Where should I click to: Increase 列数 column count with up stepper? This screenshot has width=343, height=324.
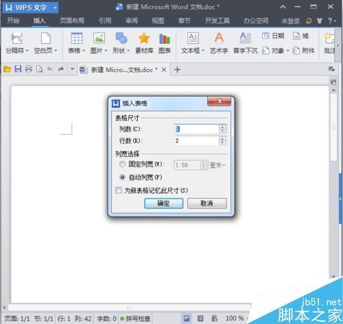point(222,127)
